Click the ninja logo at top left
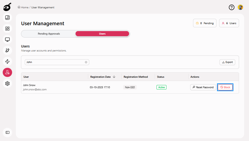The image size is (249, 141). [7, 7]
